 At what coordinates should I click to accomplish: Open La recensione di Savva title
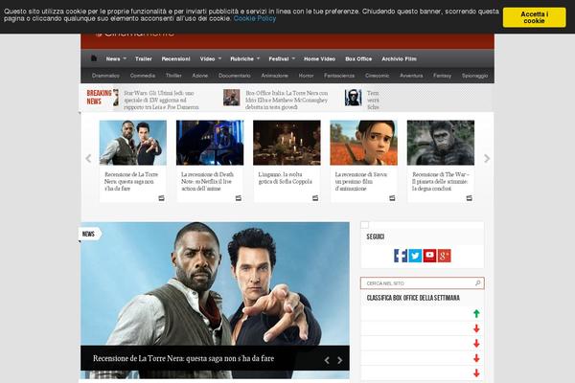pos(361,181)
